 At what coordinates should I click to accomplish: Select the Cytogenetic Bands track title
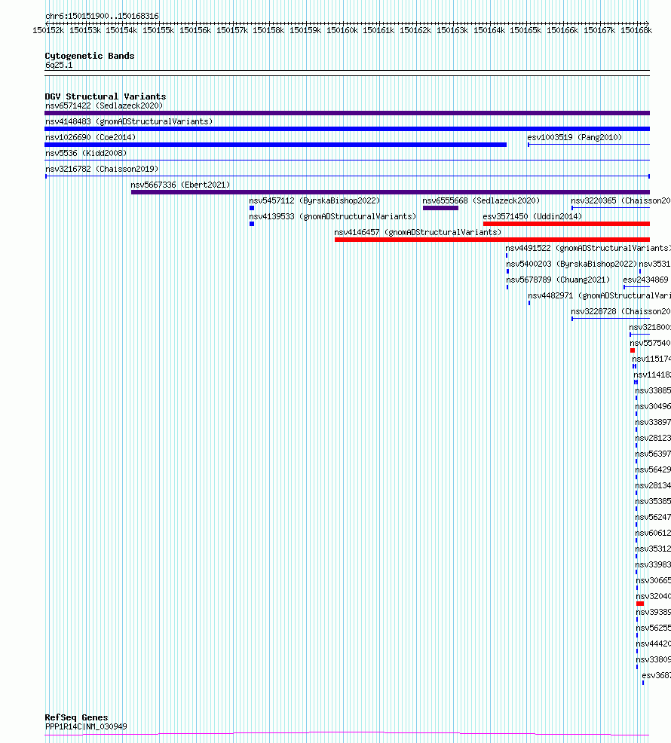[x=90, y=56]
